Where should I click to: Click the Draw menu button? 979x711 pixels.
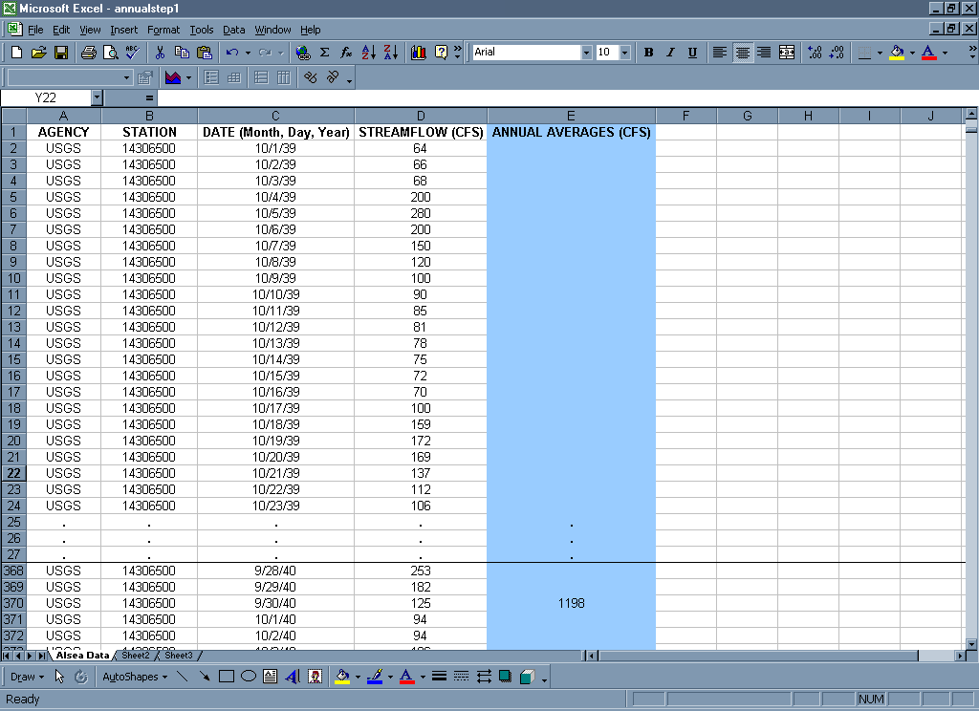click(x=27, y=677)
